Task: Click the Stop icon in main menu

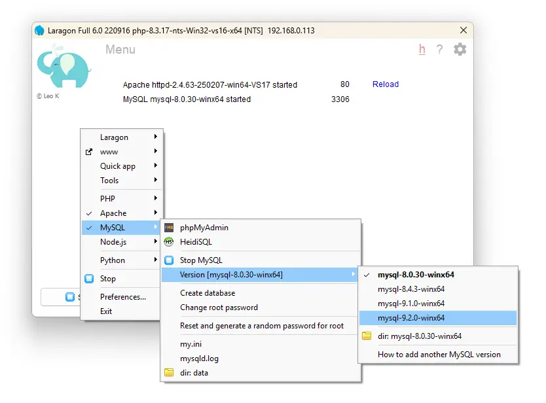Action: [89, 279]
